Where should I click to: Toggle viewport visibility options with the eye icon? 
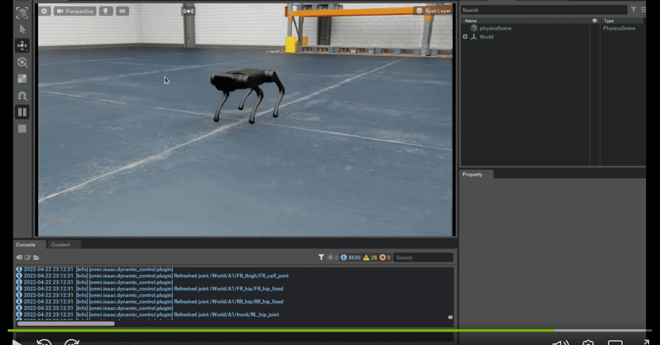122,11
